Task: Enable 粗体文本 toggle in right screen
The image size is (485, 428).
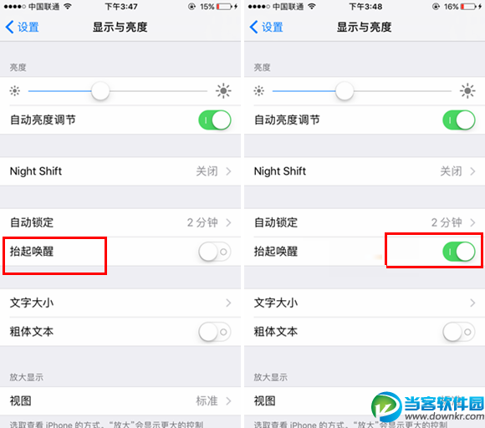Action: 459,332
